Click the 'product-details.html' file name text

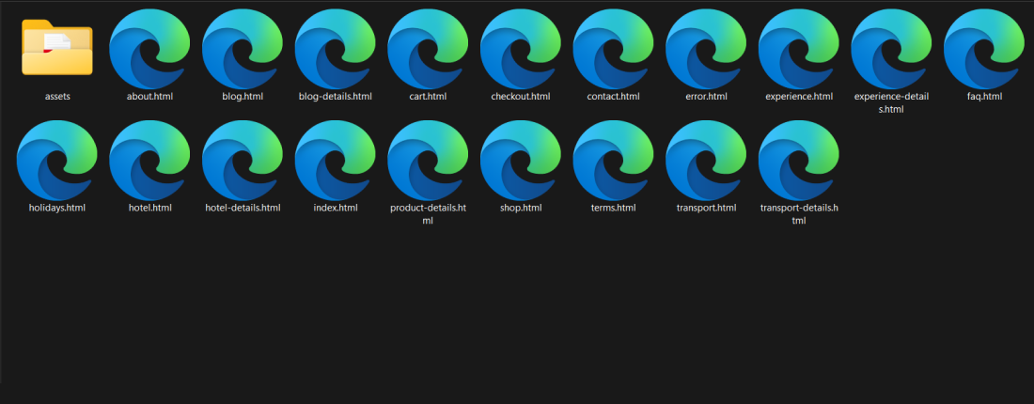pos(428,214)
